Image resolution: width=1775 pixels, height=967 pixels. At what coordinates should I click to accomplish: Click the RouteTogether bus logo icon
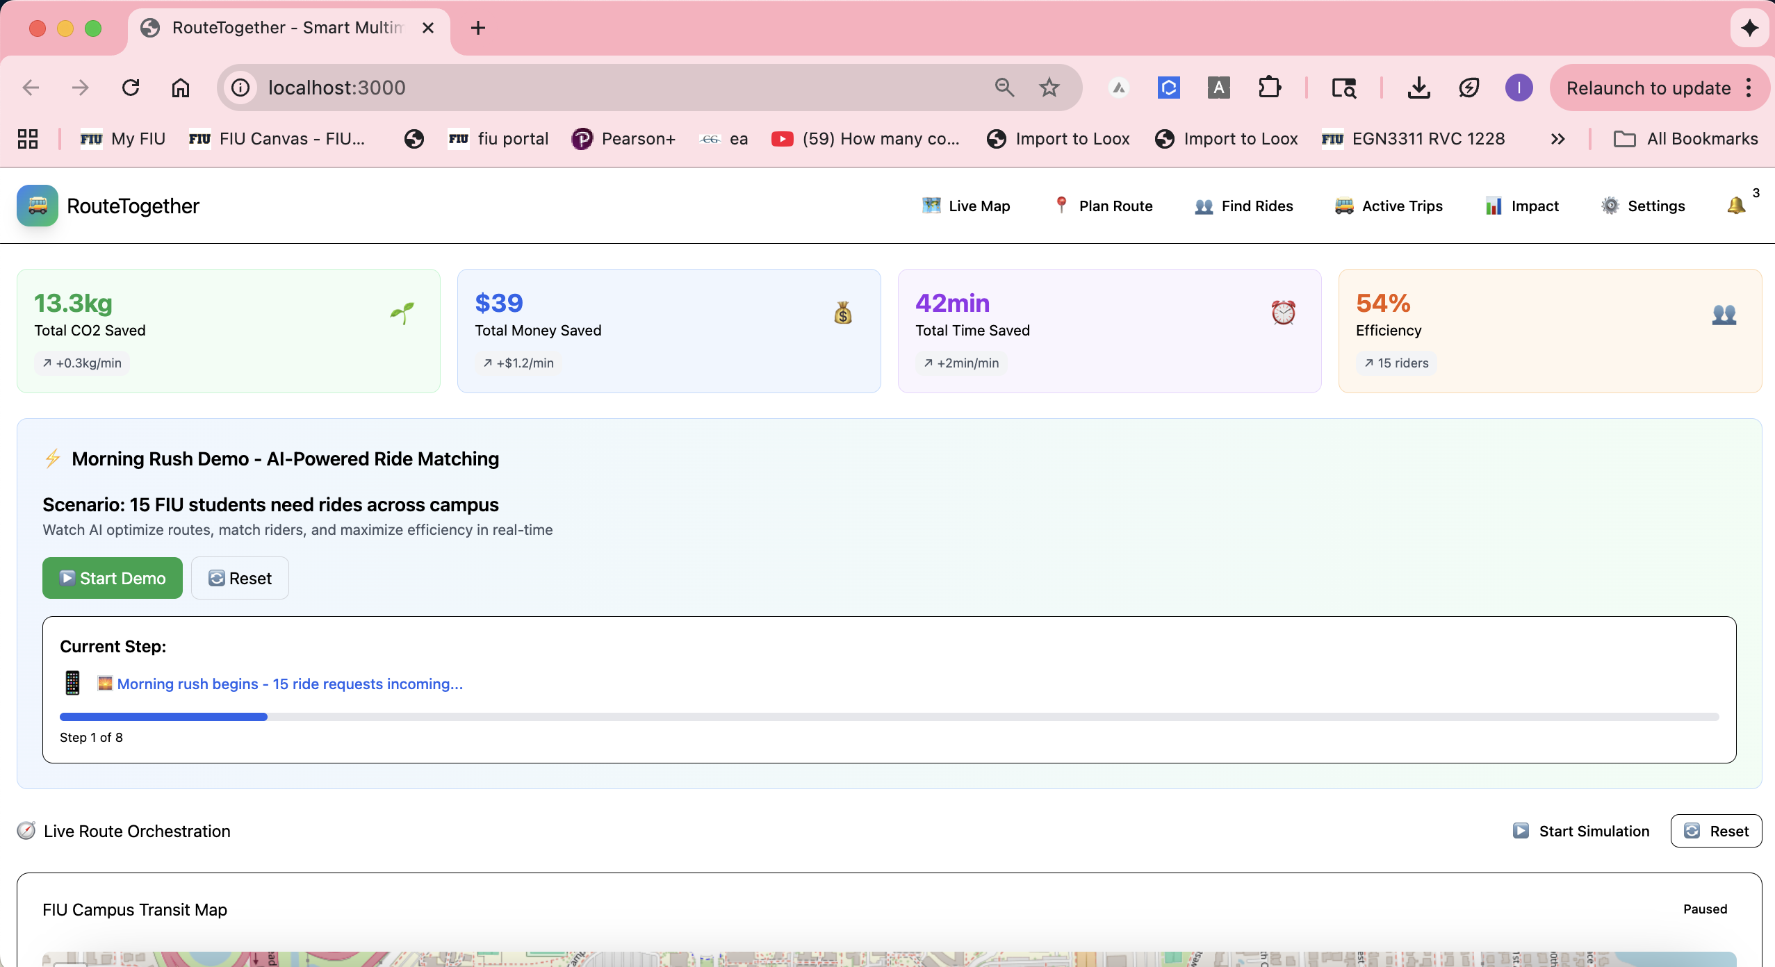click(x=38, y=206)
